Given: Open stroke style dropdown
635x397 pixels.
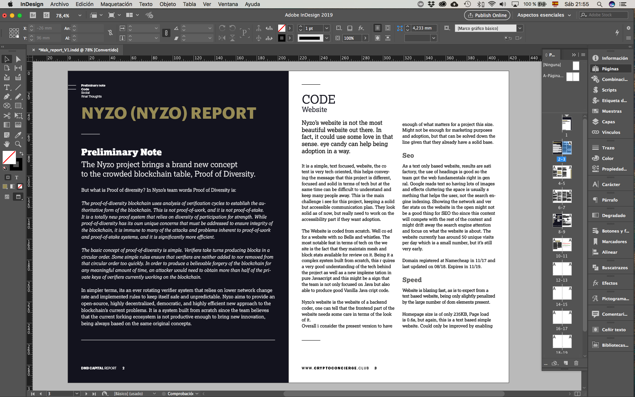Looking at the screenshot, I should click(x=327, y=38).
